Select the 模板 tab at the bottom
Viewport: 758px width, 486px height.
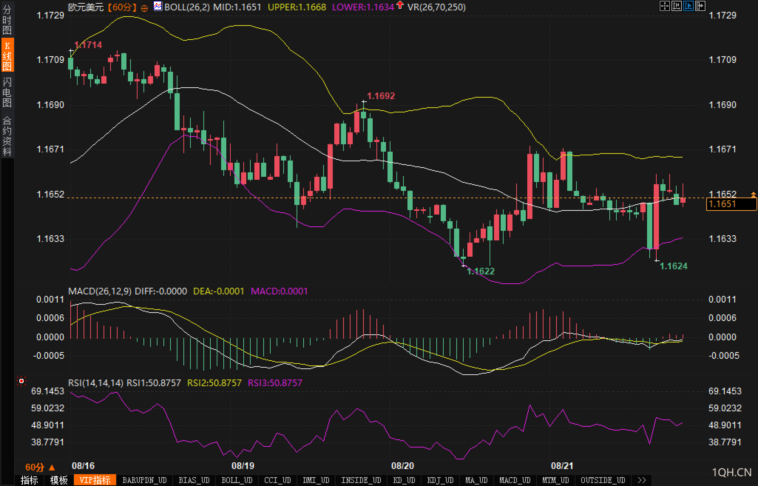[x=59, y=480]
